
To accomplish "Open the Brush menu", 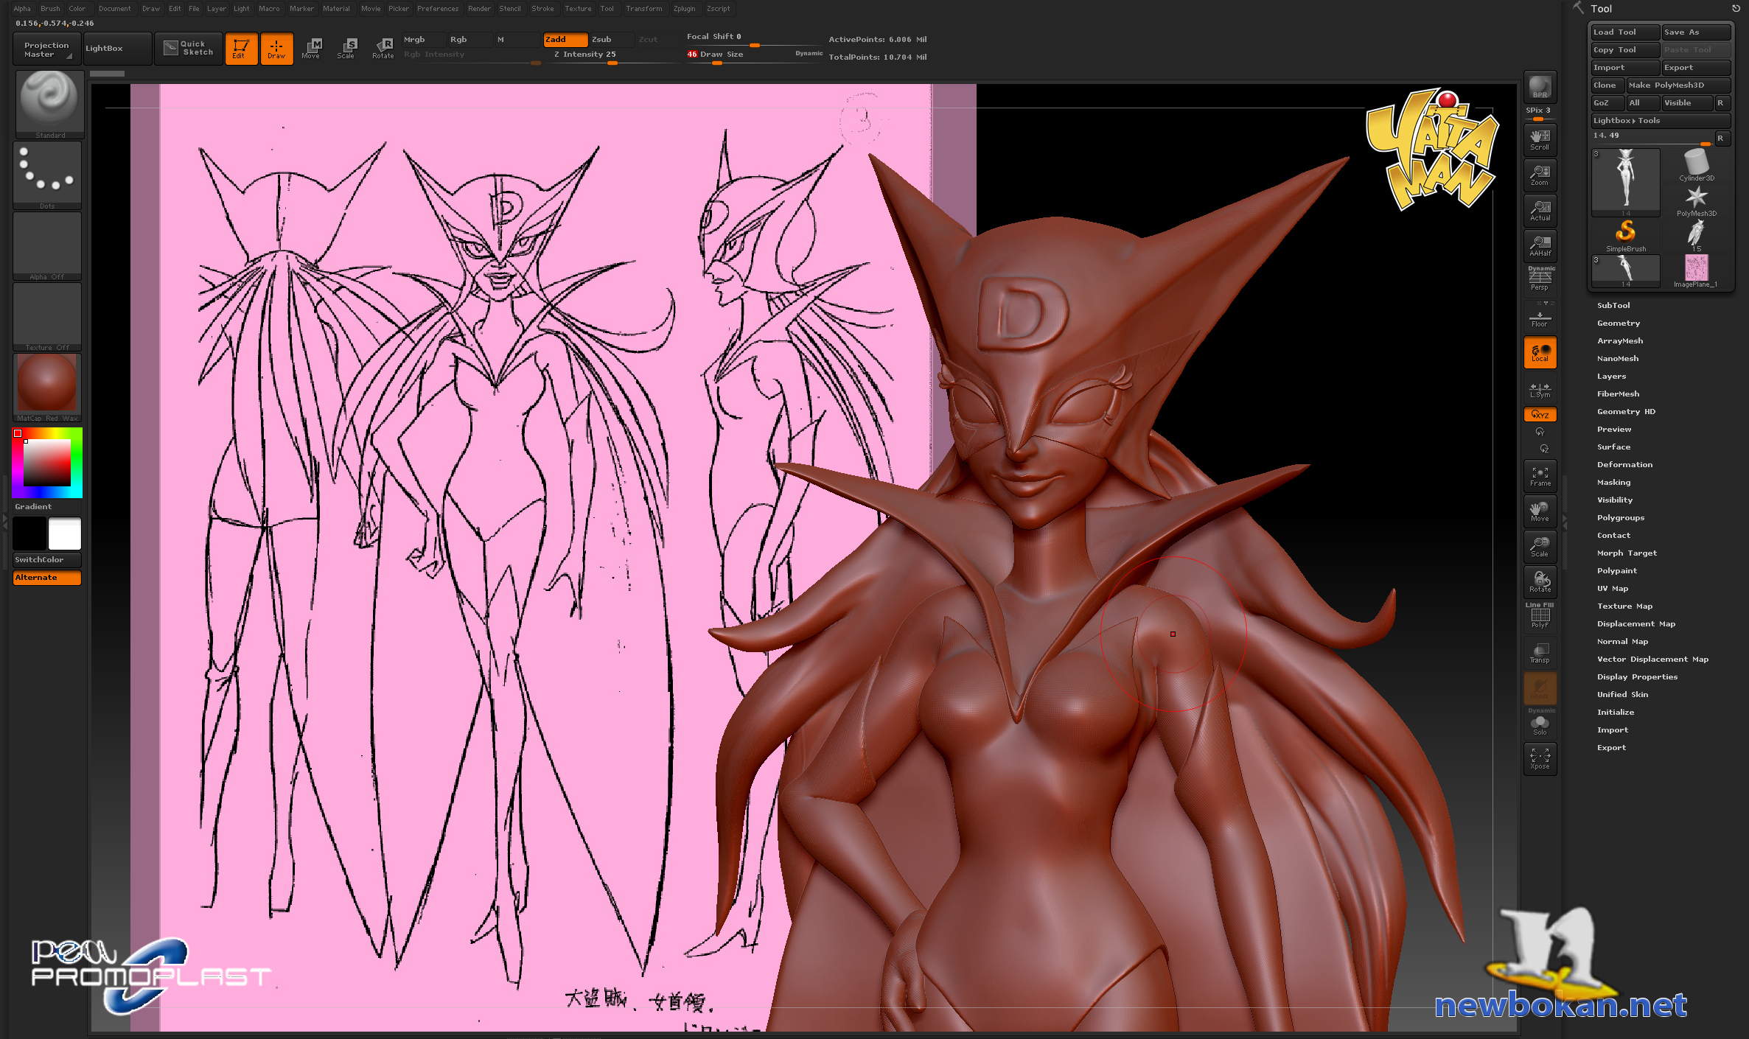I will (50, 9).
